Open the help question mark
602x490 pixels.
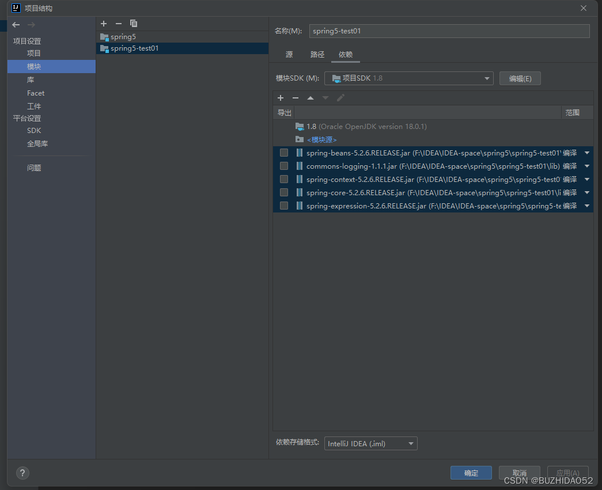click(22, 473)
